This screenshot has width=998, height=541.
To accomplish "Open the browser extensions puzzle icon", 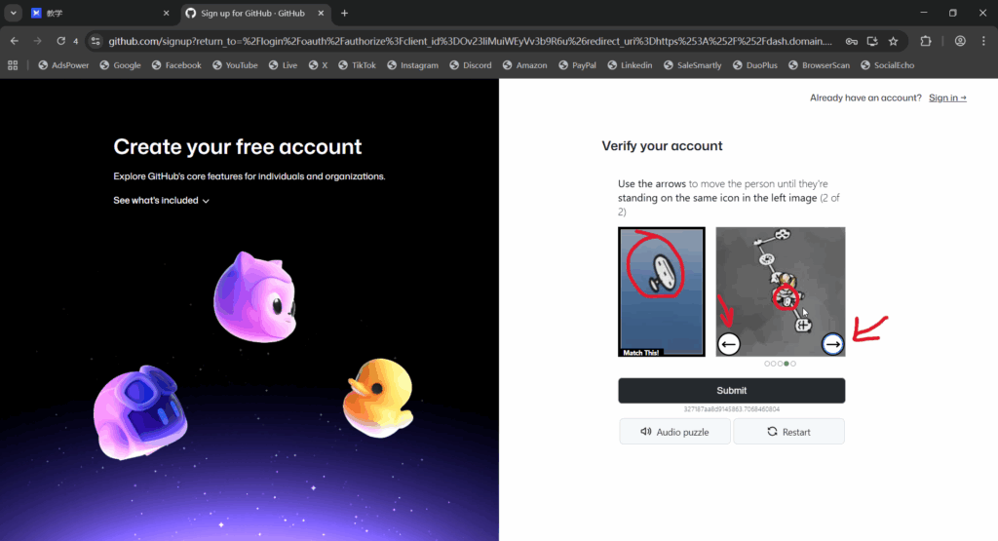I will click(926, 41).
